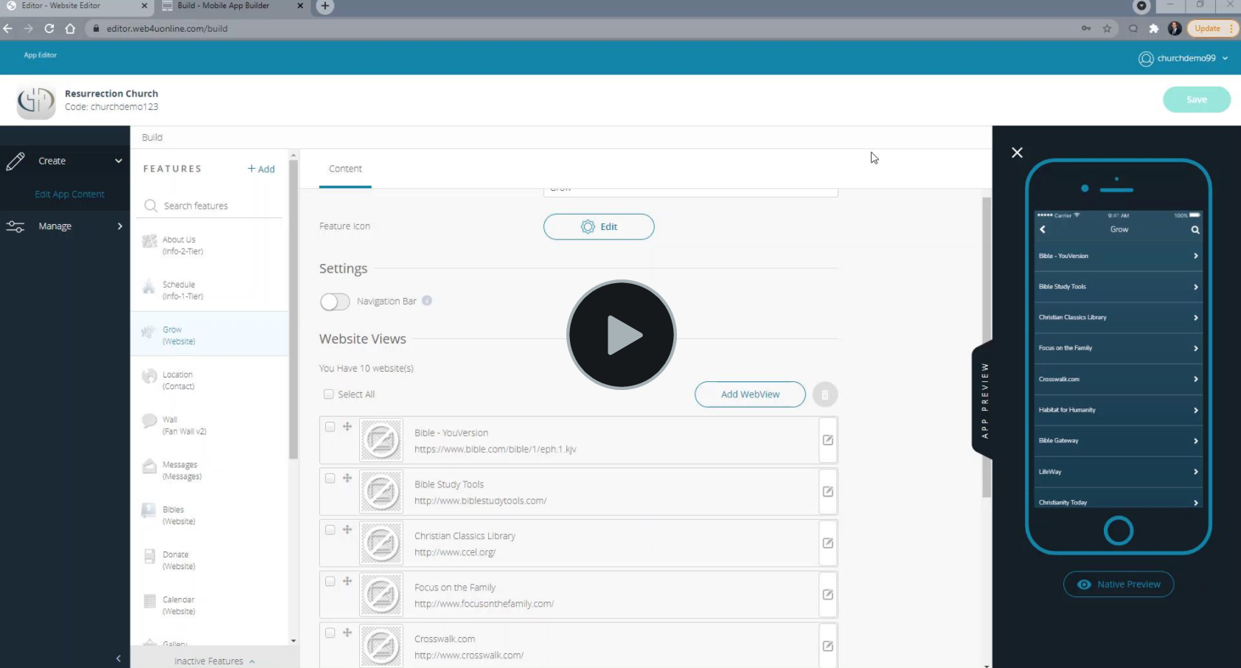Screen dimensions: 1241x668
Task: Click the Native Preview button
Action: pyautogui.click(x=1119, y=584)
